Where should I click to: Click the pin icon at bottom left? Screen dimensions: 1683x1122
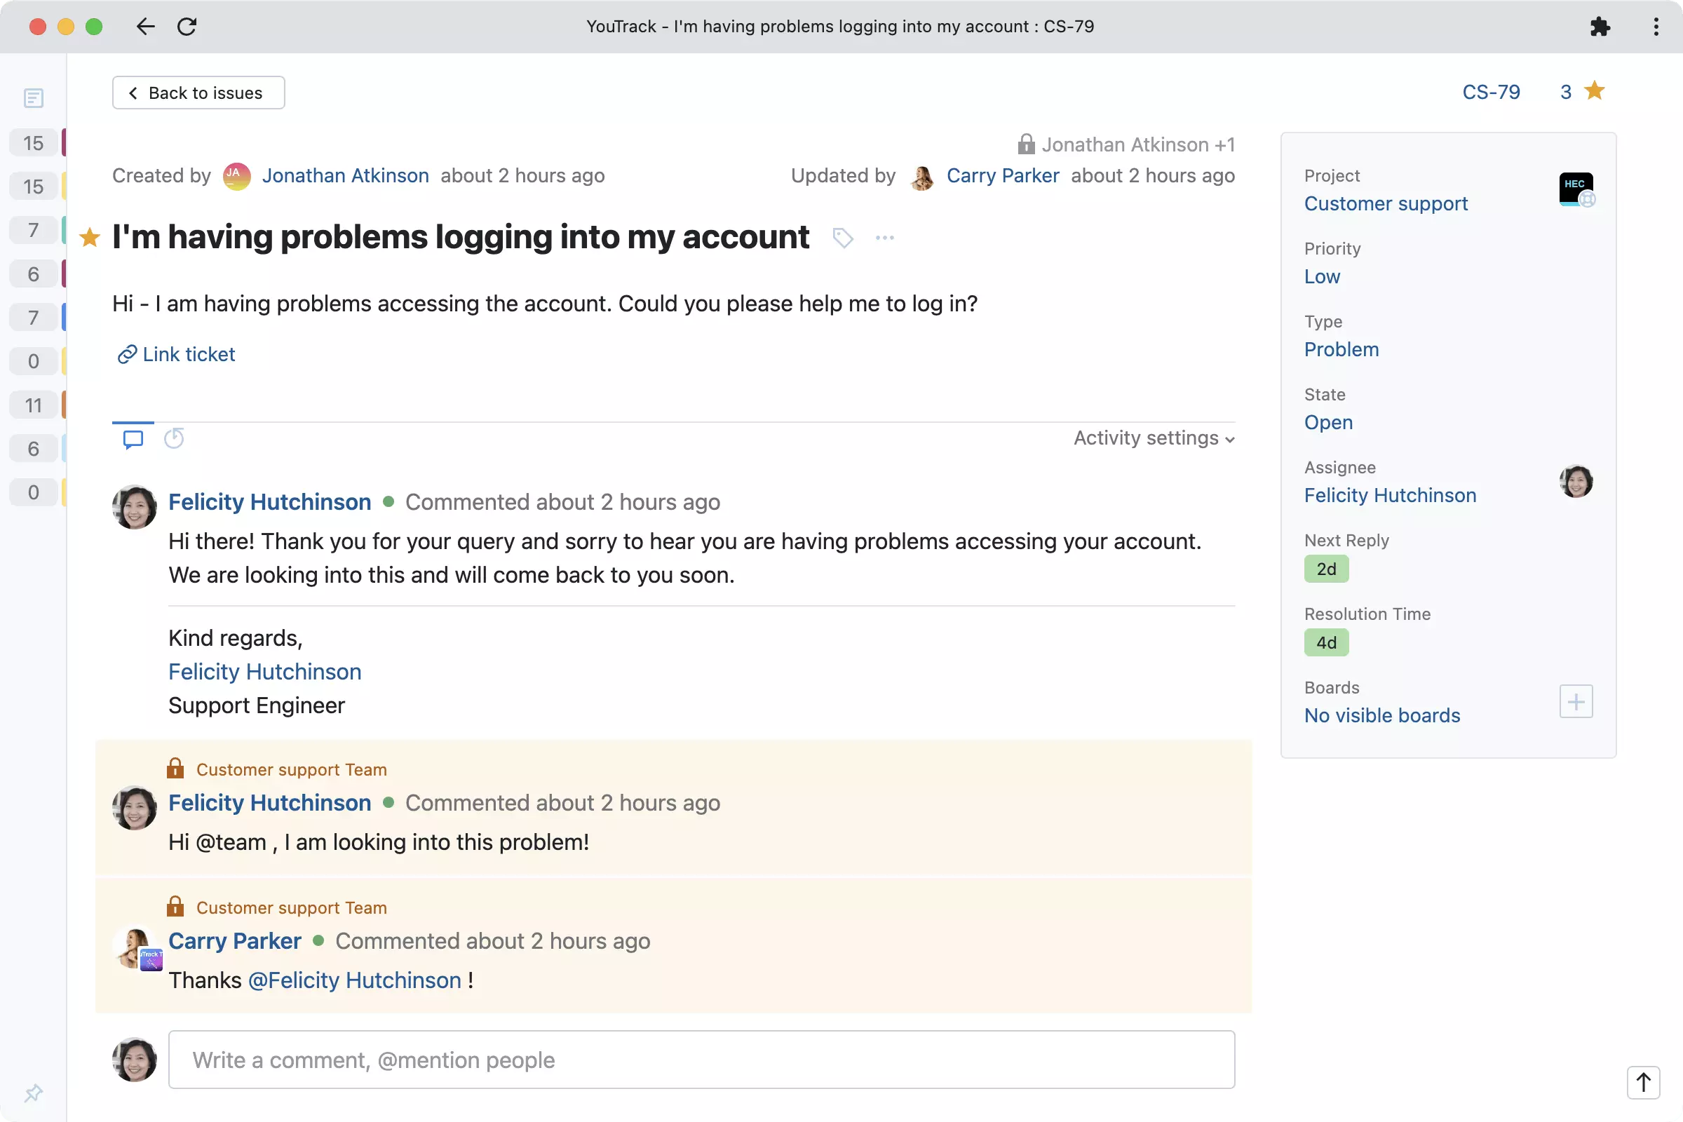tap(33, 1093)
